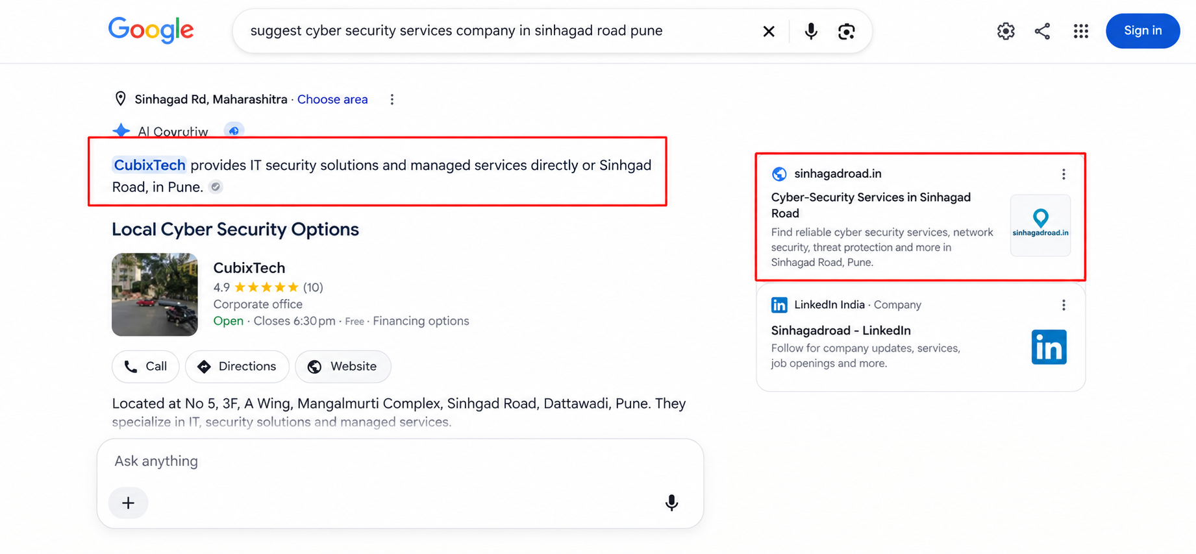Open the CubixTech link in the summary
This screenshot has height=554, width=1196.
(x=149, y=165)
